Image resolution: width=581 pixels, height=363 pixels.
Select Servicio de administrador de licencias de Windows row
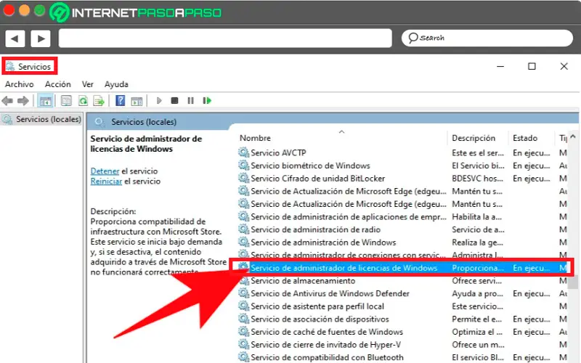(x=402, y=268)
